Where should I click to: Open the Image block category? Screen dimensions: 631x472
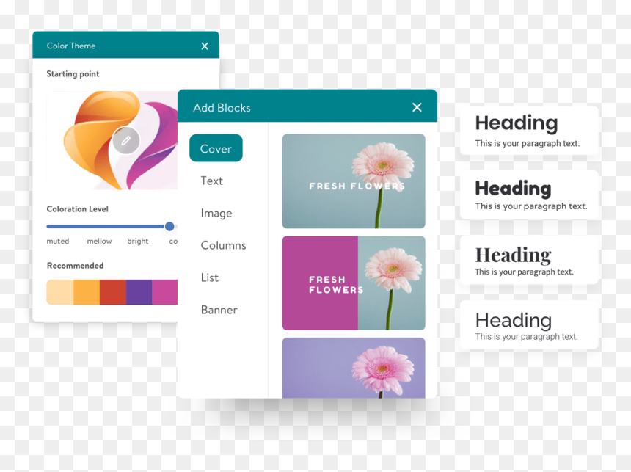(x=216, y=213)
